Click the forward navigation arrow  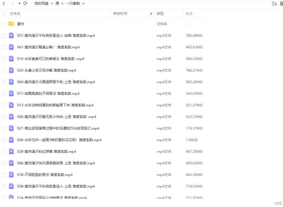pos(12,3)
